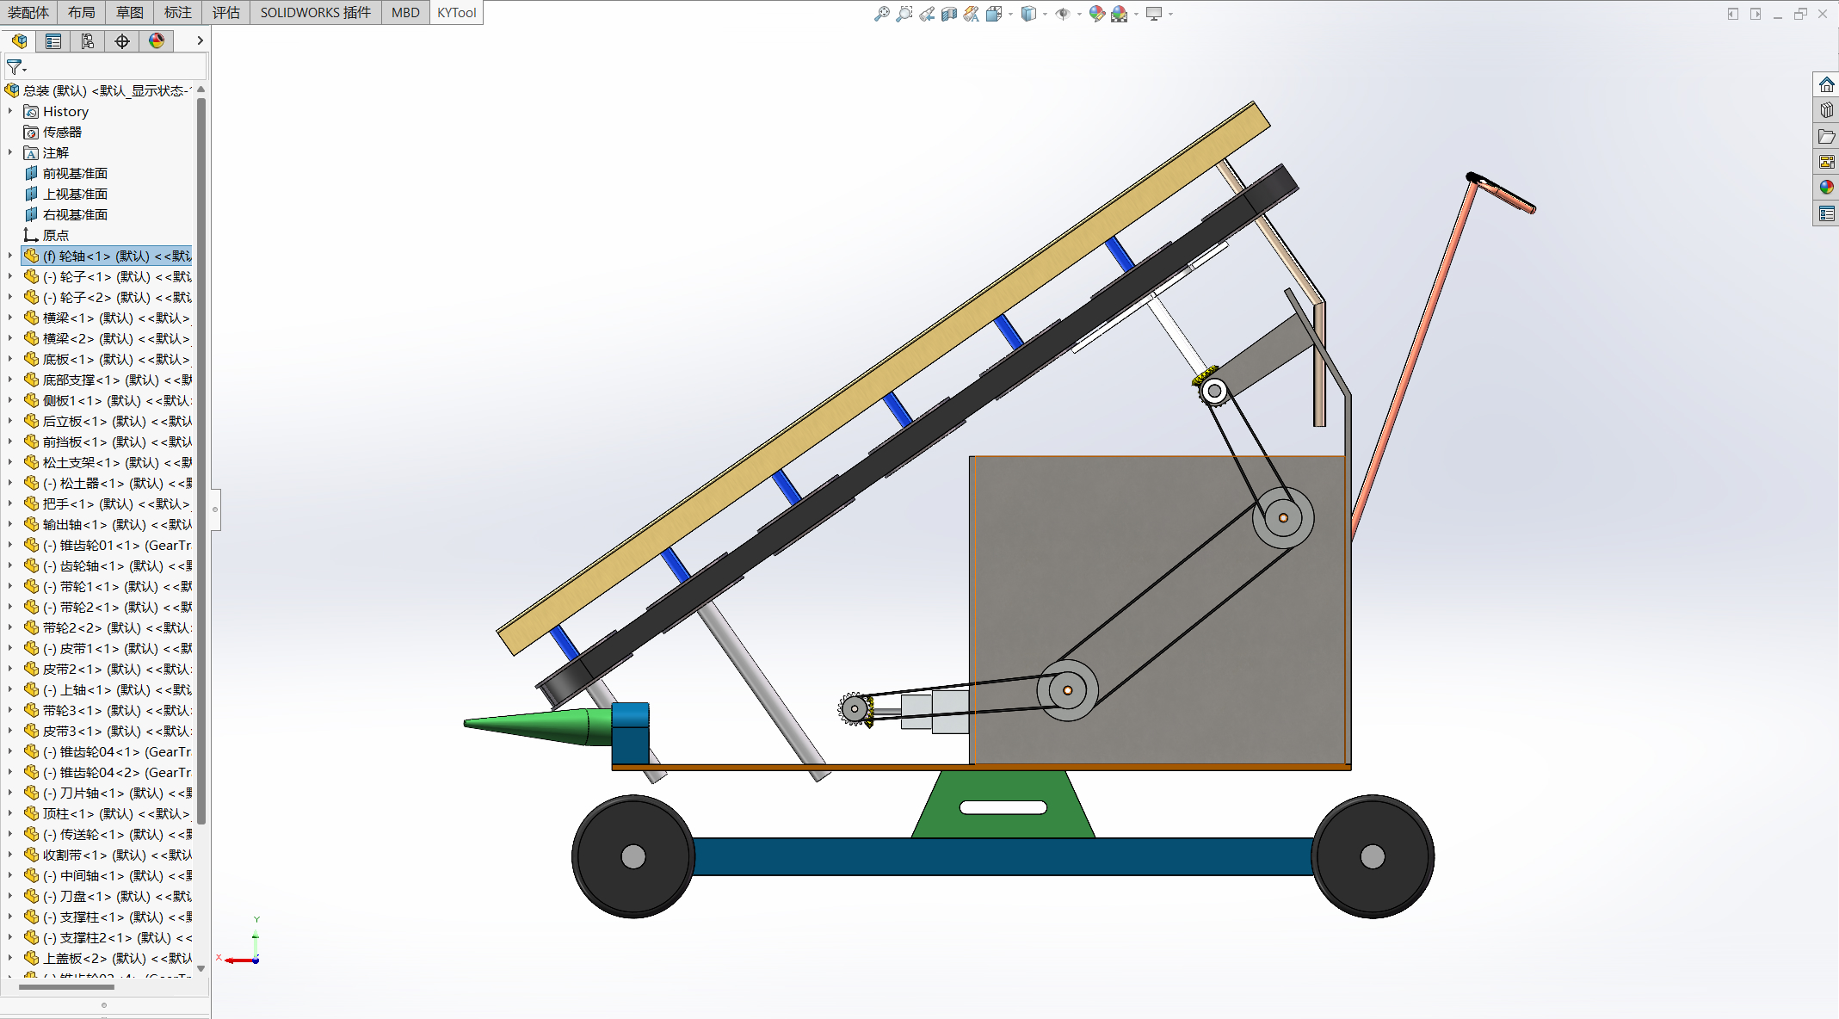Open the 评估 ribbon tab
The width and height of the screenshot is (1839, 1019).
click(226, 12)
